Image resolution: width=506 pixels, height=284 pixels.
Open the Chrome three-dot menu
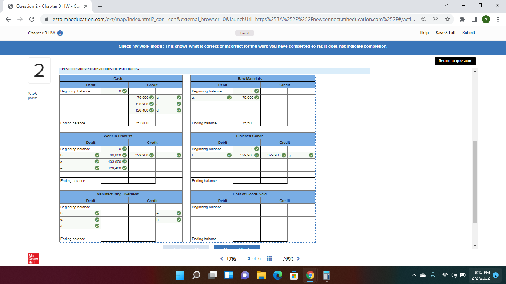pos(498,19)
